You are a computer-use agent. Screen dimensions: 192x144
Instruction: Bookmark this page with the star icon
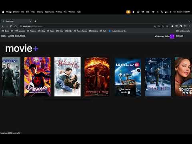[167, 26]
